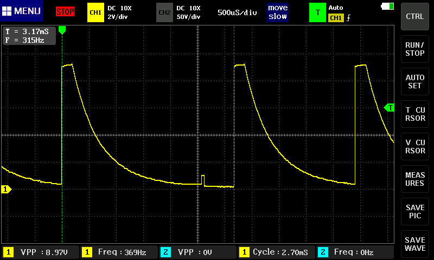The image size is (434, 260).
Task: Run AUTO SET
Action: point(415,81)
